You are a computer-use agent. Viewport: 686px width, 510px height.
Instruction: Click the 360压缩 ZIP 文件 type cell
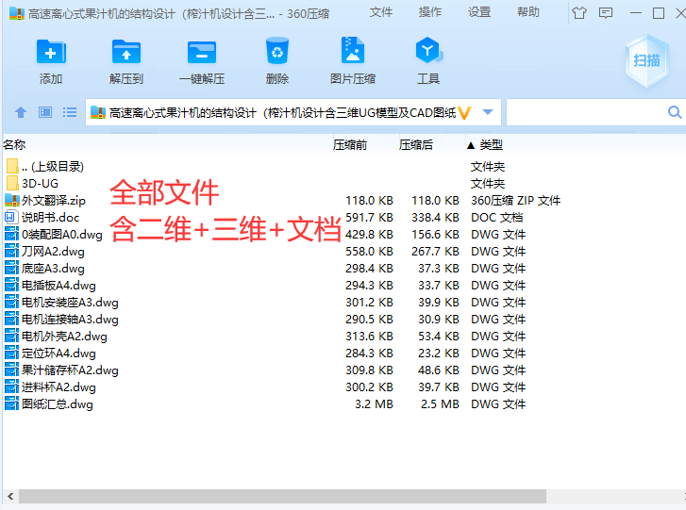pos(515,201)
